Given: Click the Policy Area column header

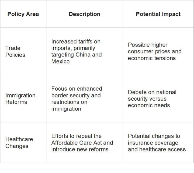Looking at the screenshot, I should (23, 14).
